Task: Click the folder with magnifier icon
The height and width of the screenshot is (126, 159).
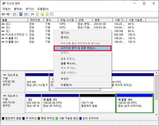Action: (47, 14)
